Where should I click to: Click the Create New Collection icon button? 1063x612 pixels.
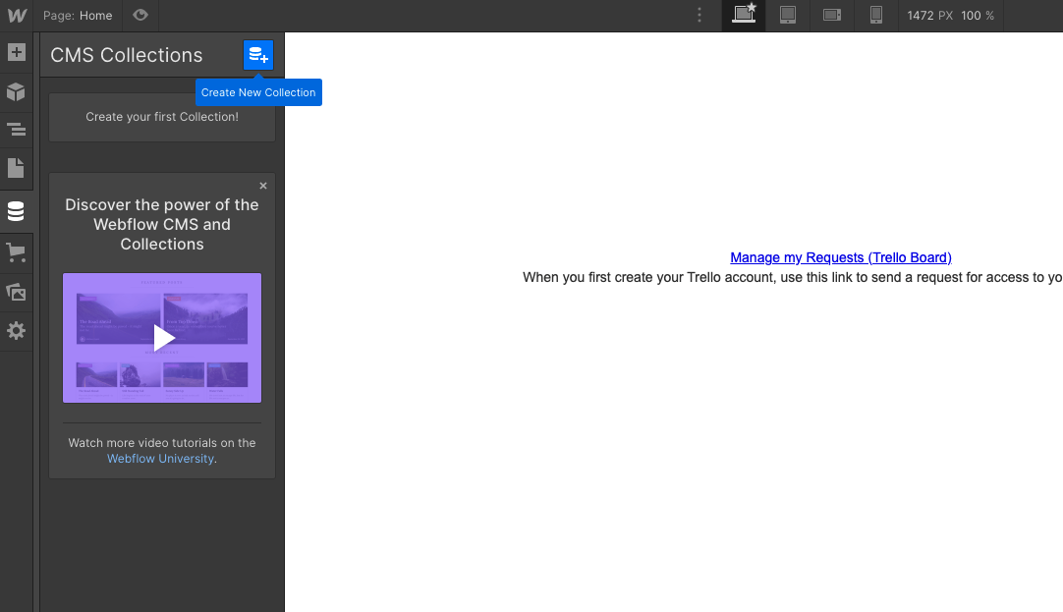coord(258,55)
